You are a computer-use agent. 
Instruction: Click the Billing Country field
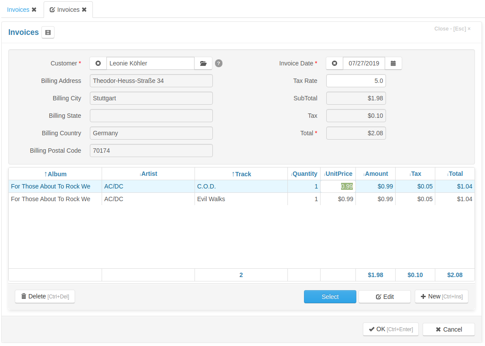151,133
